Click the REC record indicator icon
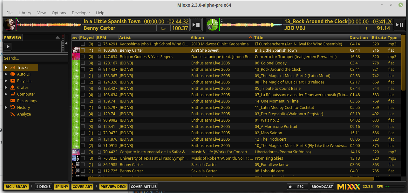 tap(290, 187)
